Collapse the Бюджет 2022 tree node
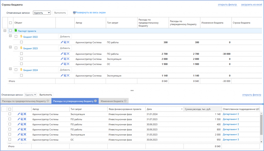 (x=11, y=36)
